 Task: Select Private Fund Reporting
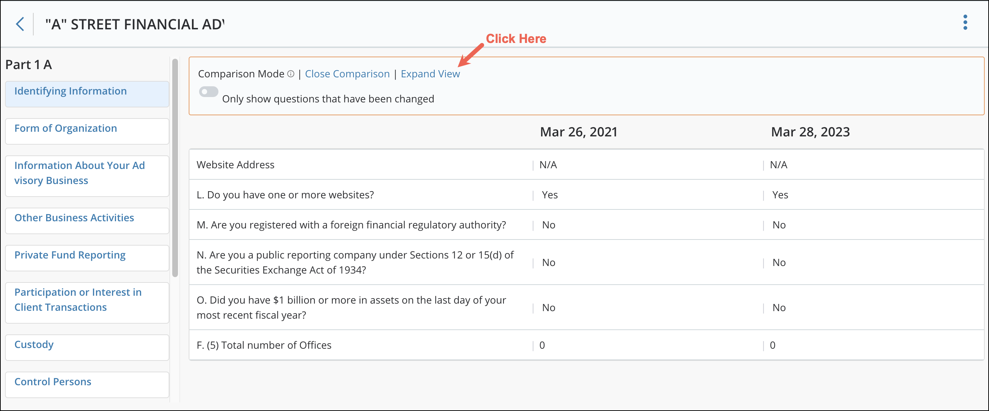point(69,255)
